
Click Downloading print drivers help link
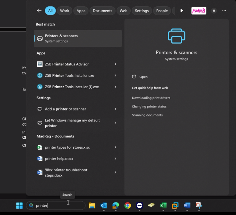(x=151, y=98)
